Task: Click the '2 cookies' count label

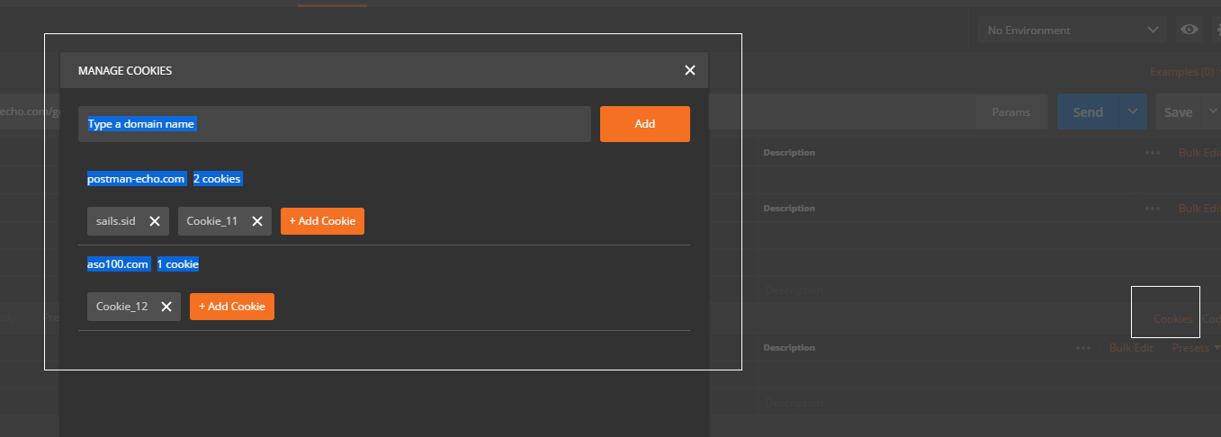Action: (217, 179)
